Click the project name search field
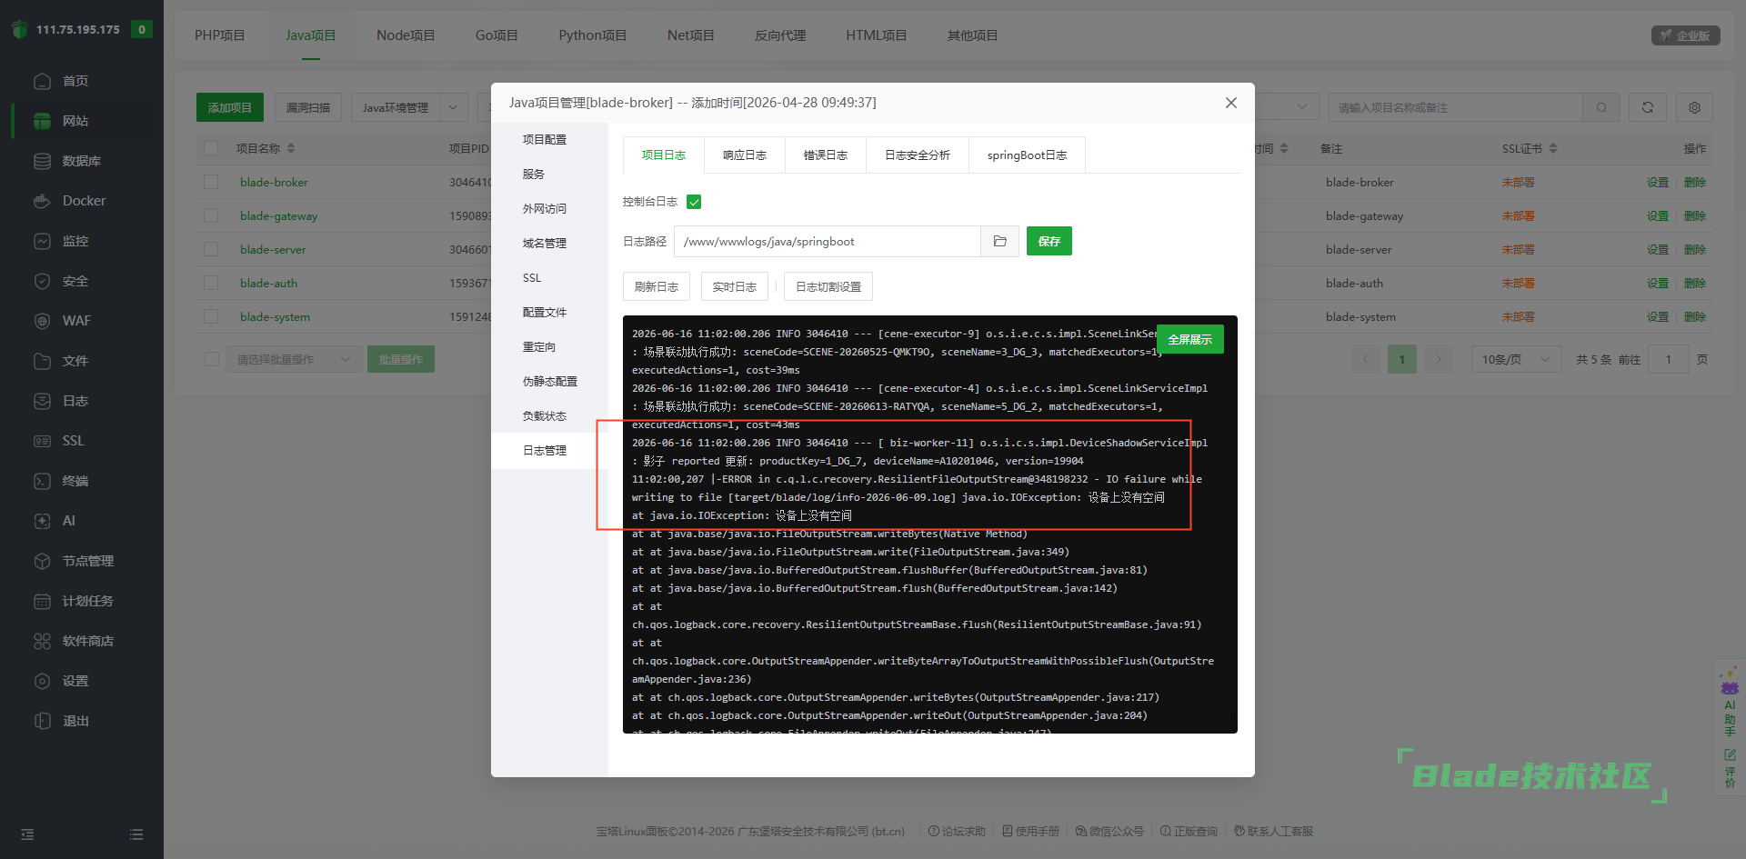This screenshot has width=1746, height=859. point(1456,107)
